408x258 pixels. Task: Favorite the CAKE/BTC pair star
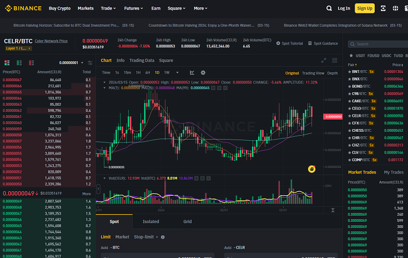(x=350, y=101)
